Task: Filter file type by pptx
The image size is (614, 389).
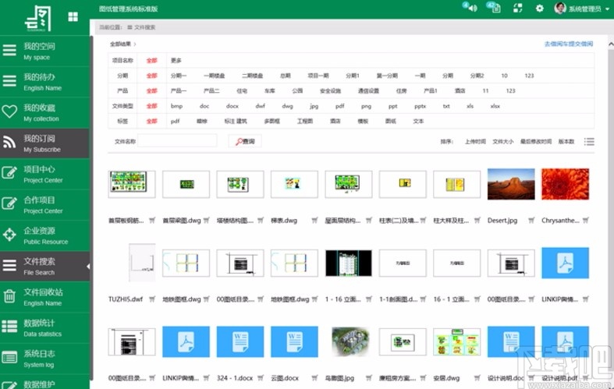Action: tap(421, 106)
